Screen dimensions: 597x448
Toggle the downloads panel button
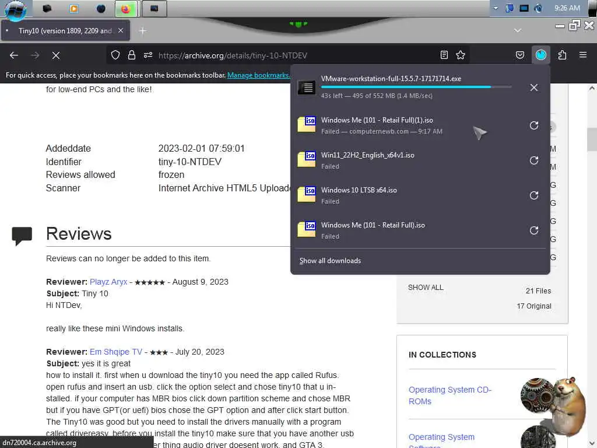[541, 55]
